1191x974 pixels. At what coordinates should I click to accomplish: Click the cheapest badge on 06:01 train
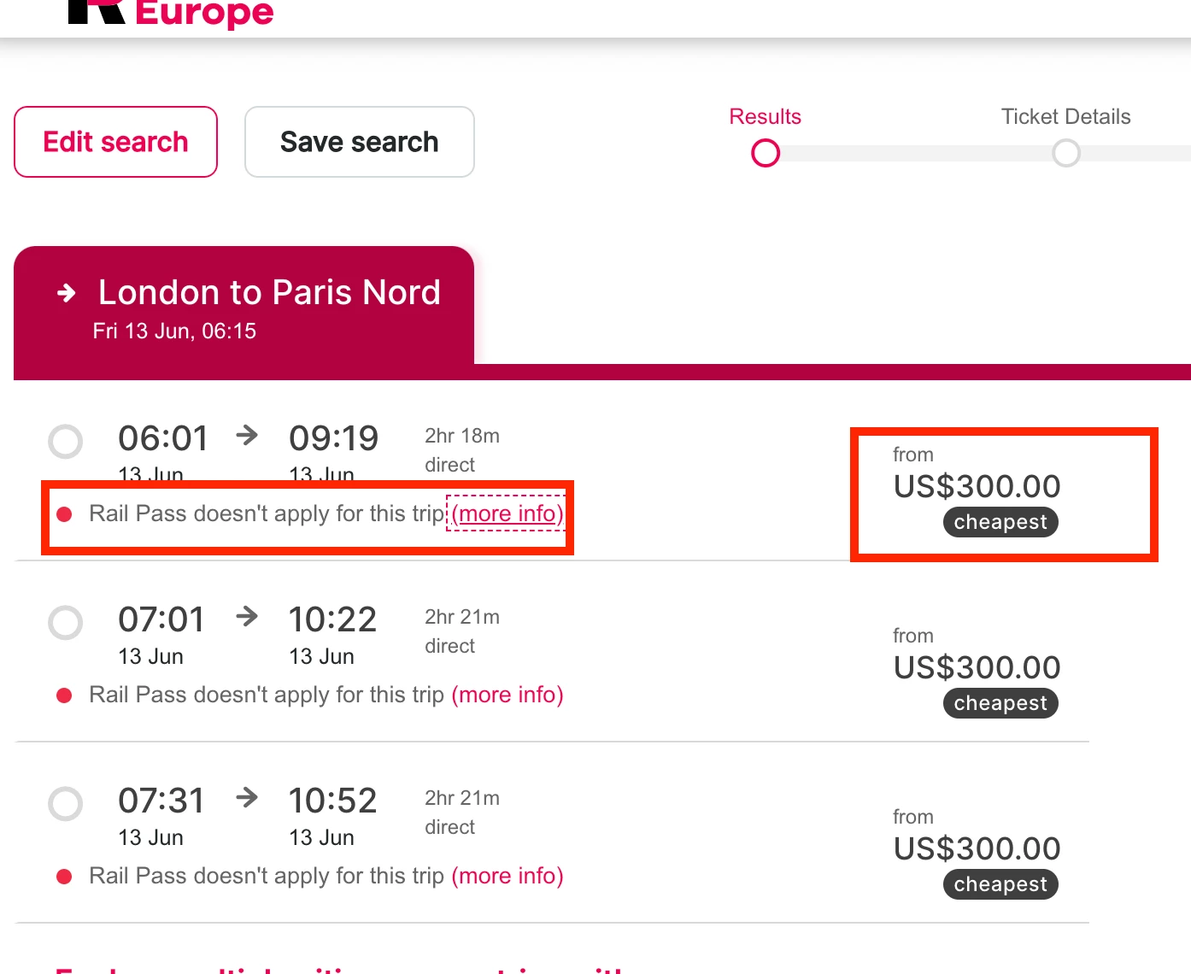1000,522
